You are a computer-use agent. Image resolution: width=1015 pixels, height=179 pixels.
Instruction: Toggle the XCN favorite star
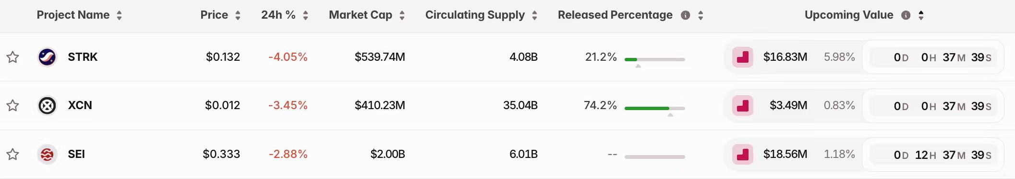[12, 105]
